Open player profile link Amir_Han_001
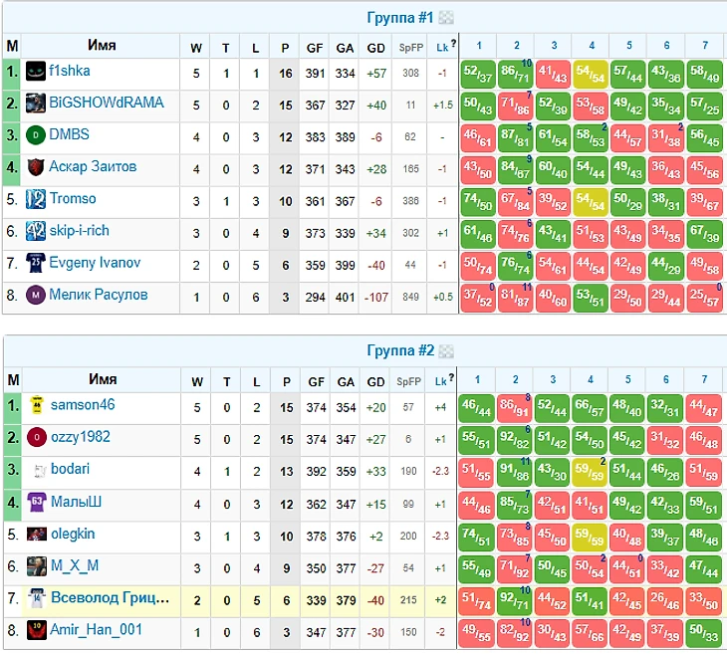 pos(96,628)
